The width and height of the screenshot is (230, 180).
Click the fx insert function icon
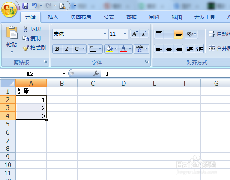coord(96,73)
